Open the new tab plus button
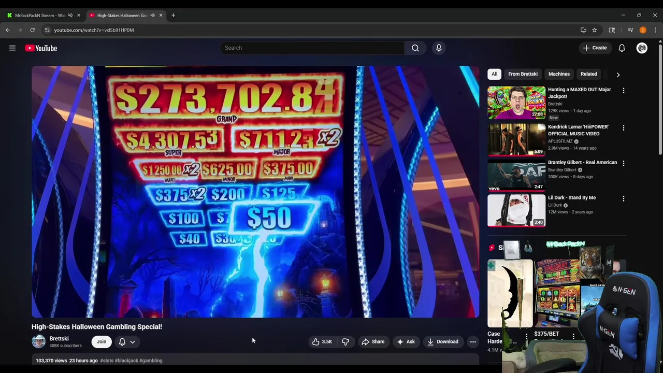 [173, 15]
